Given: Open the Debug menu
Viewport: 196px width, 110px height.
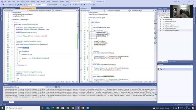Looking at the screenshot, I should (x=33, y=2).
